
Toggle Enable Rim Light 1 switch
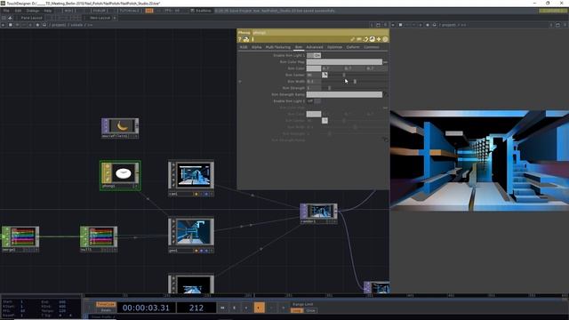click(x=314, y=55)
